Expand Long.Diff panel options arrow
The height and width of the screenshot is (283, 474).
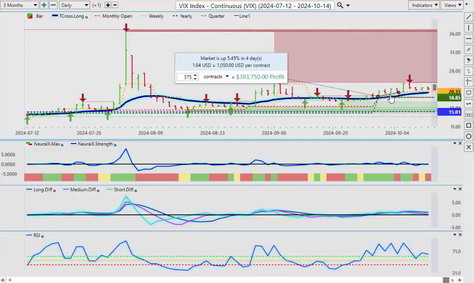454,189
